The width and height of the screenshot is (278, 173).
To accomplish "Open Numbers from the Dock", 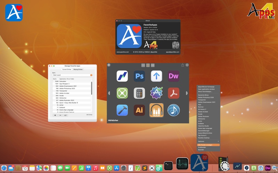I will click(x=81, y=168).
